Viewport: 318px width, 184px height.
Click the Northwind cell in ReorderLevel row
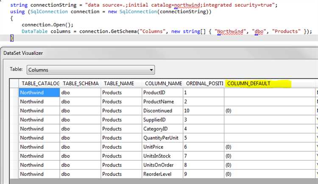coord(39,174)
